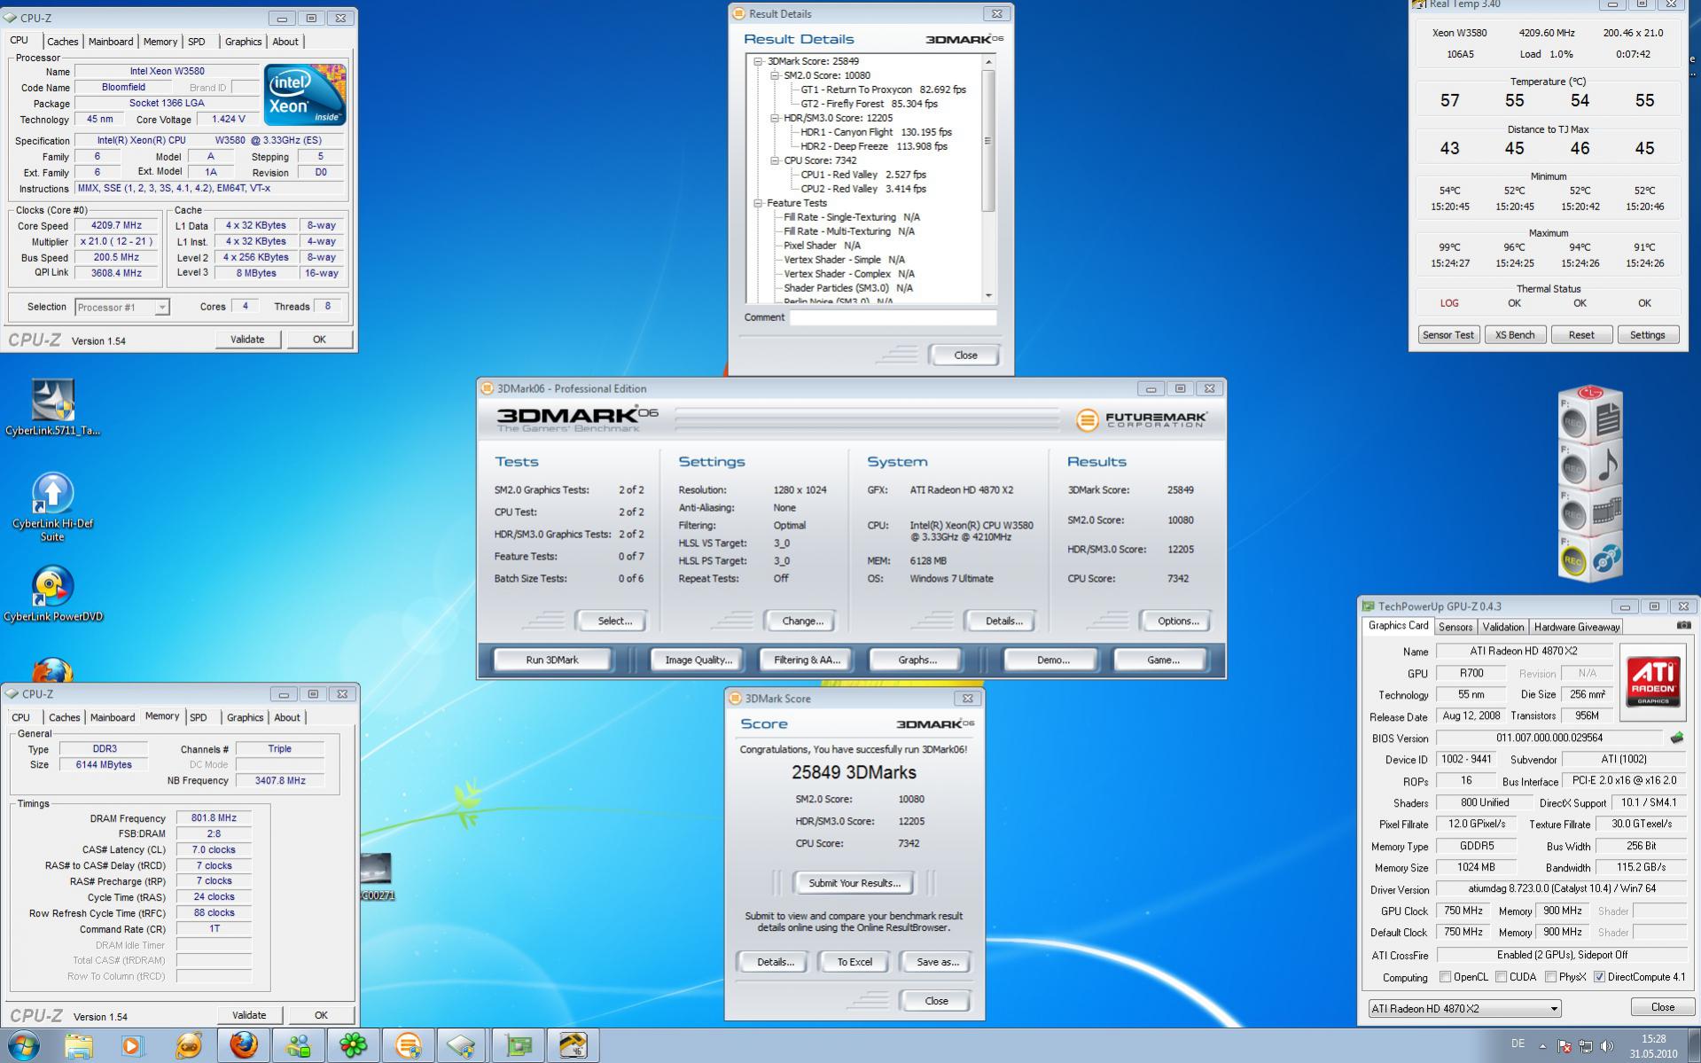This screenshot has width=1701, height=1063.
Task: Uncheck the DirectCompute 4.1 checkbox
Action: (1599, 977)
